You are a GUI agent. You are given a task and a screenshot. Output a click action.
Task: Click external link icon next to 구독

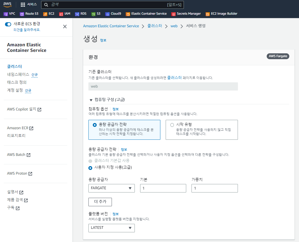(x=18, y=208)
